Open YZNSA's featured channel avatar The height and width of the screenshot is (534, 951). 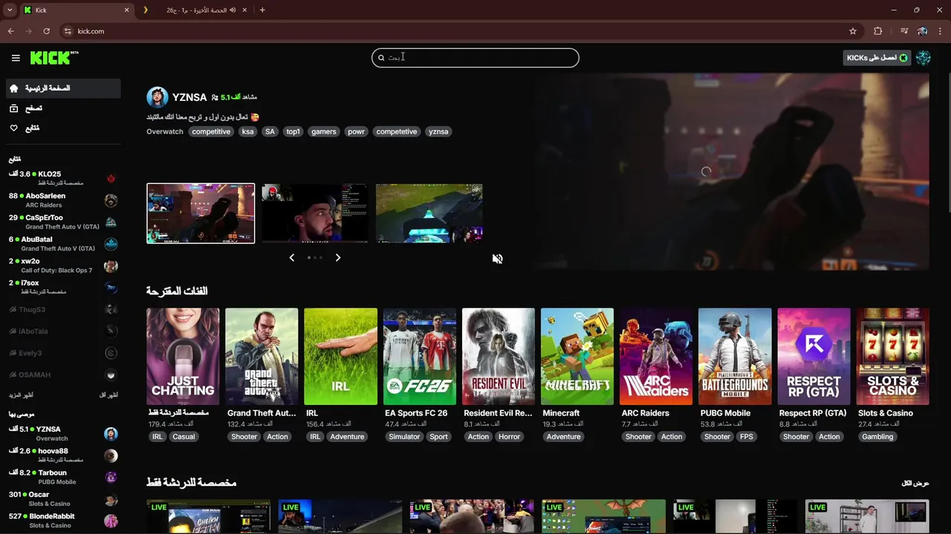(158, 97)
